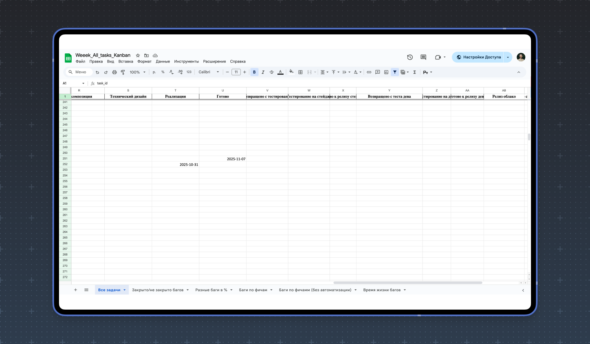
Task: Click the print icon in toolbar
Action: (114, 72)
